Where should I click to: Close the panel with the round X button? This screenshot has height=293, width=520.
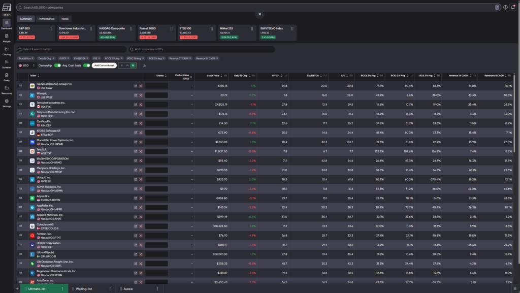[x=259, y=14]
